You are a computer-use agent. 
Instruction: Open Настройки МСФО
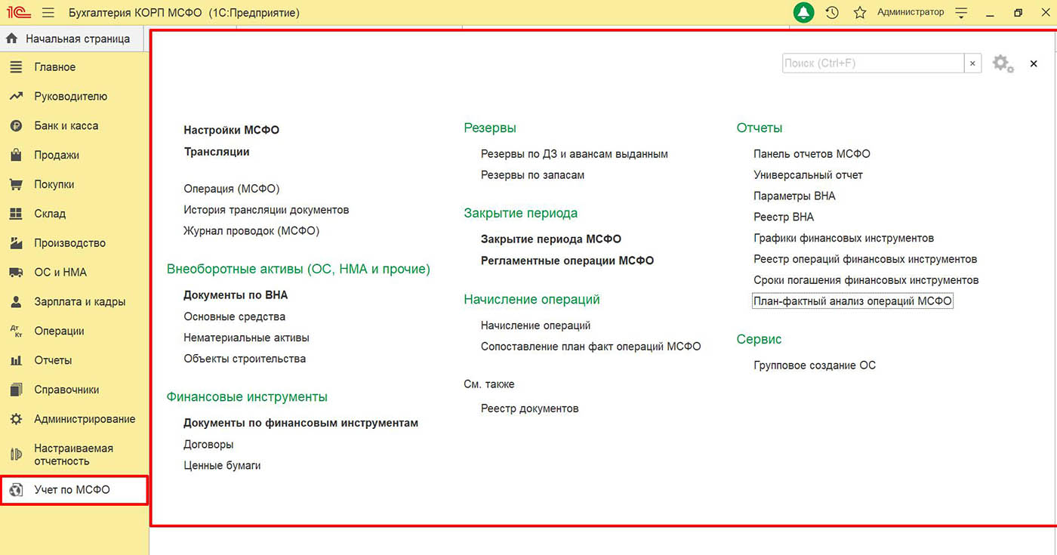[x=232, y=130]
